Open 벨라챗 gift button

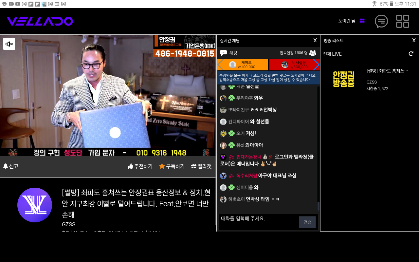[x=201, y=166]
